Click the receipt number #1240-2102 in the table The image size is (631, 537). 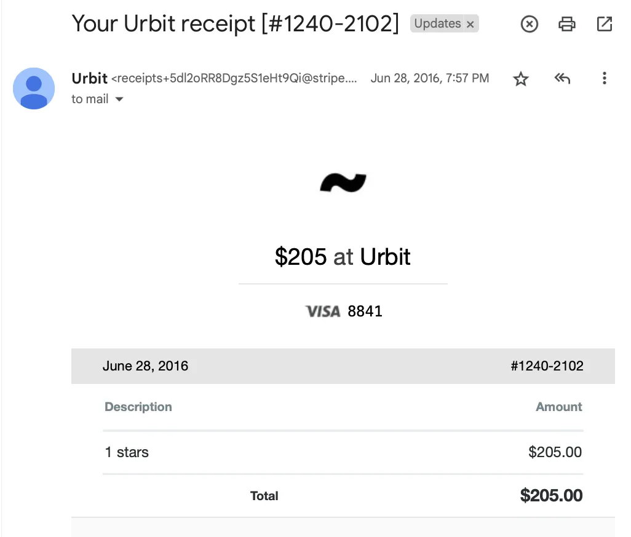tap(547, 366)
